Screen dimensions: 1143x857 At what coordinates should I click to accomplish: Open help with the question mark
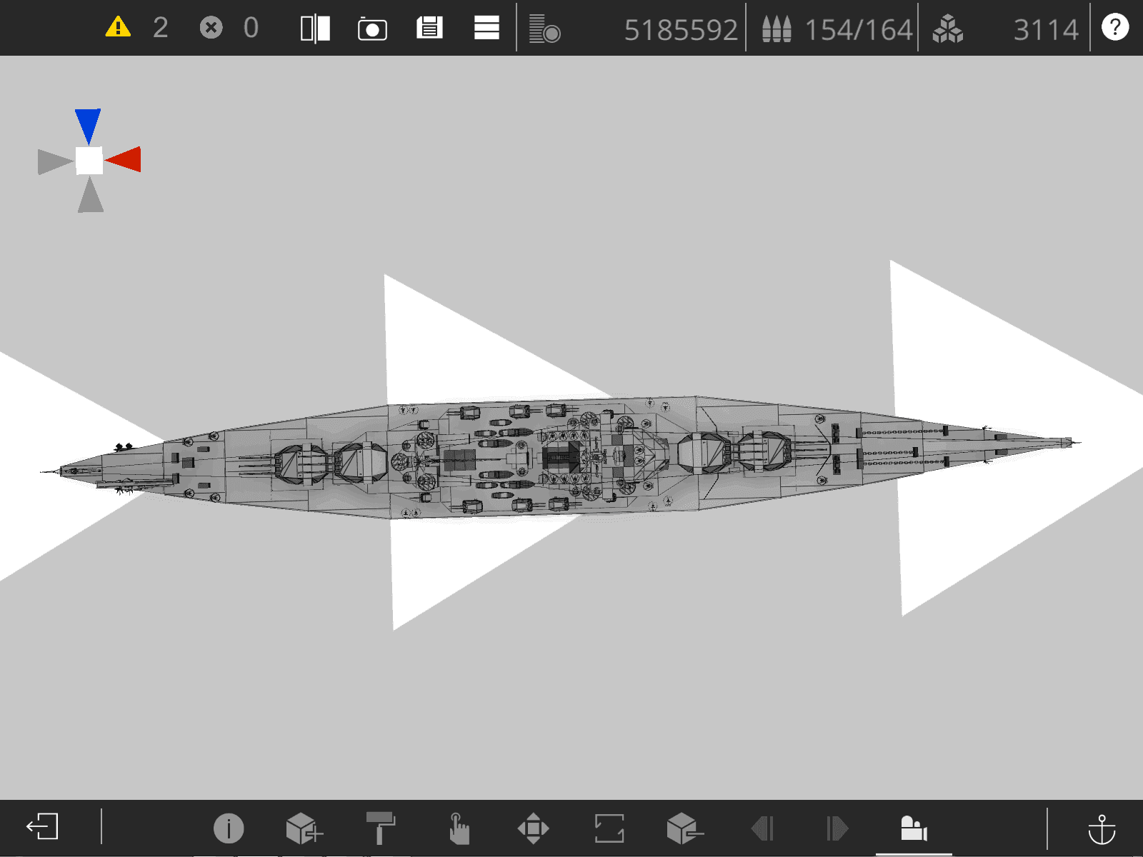pos(1114,27)
